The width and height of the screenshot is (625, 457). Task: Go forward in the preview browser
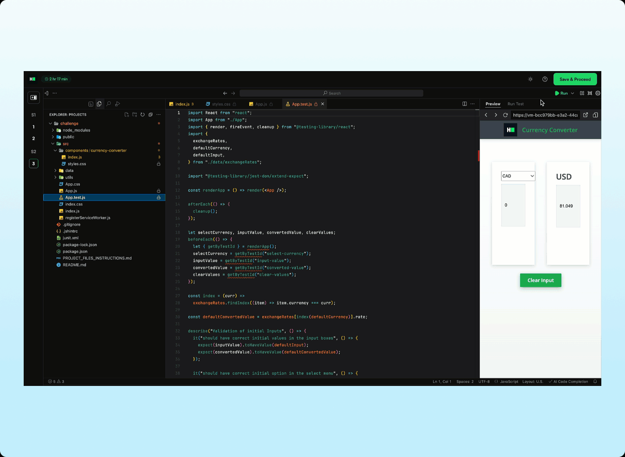point(496,115)
